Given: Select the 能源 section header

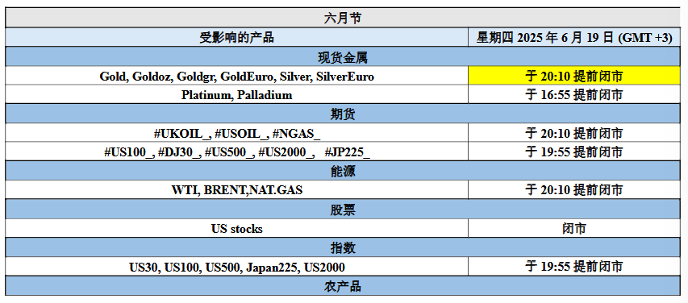Looking at the screenshot, I should [343, 171].
